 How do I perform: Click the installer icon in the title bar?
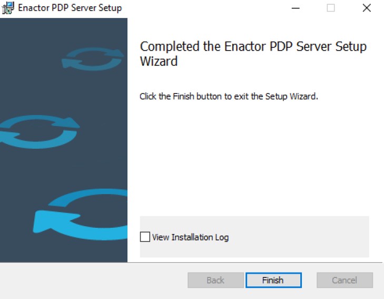tap(8, 8)
